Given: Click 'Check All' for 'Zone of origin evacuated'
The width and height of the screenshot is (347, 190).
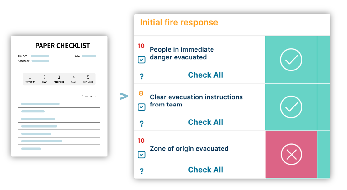Looking at the screenshot, I should (x=205, y=170).
